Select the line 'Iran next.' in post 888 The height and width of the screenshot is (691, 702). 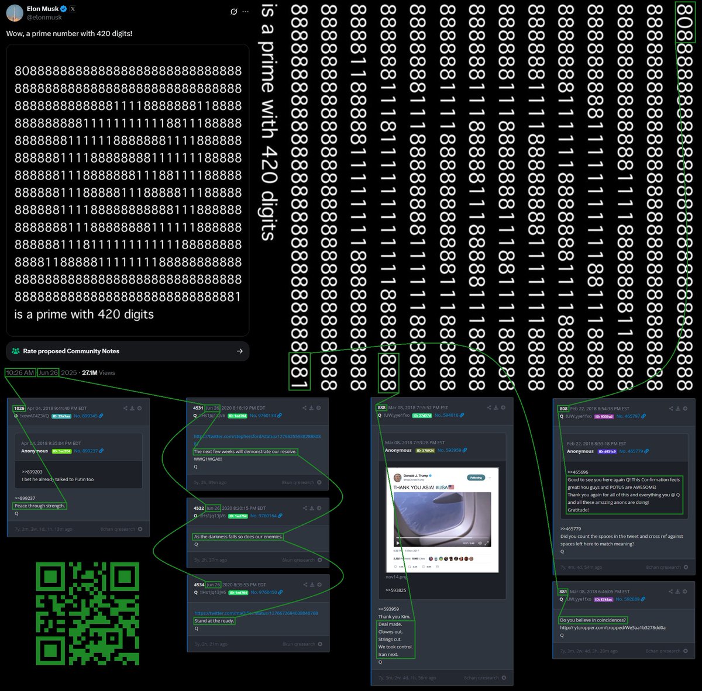click(x=388, y=654)
